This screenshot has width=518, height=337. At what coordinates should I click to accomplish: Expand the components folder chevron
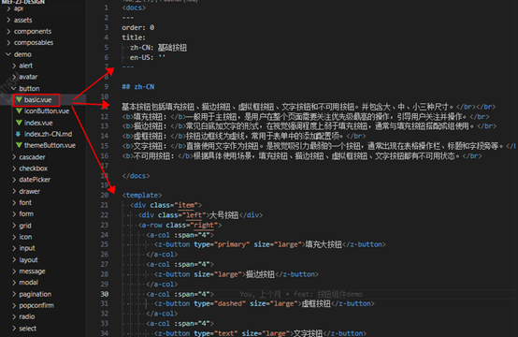point(8,32)
